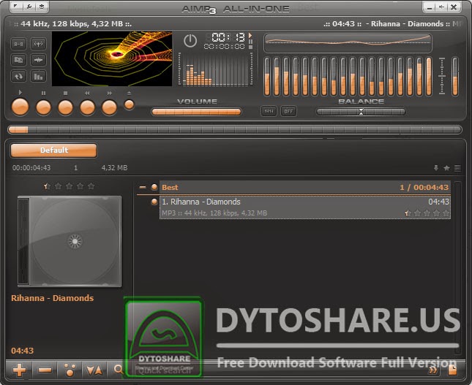
Task: Adjust the VOLUME slider
Action: pyautogui.click(x=196, y=112)
